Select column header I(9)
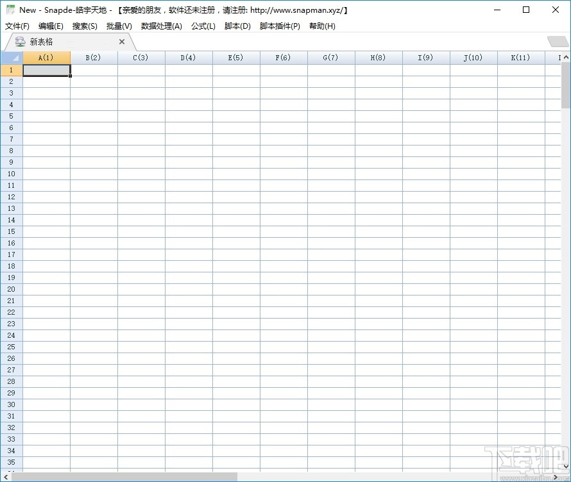This screenshot has height=482, width=571. pyautogui.click(x=426, y=58)
